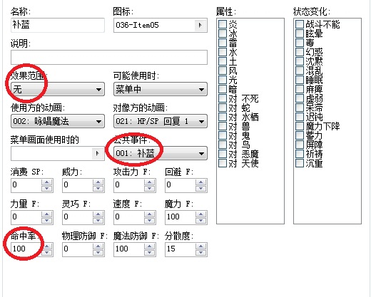The height and width of the screenshot is (297, 371).
Task: Toggle the 沈默 state checkbox
Action: tap(300, 61)
